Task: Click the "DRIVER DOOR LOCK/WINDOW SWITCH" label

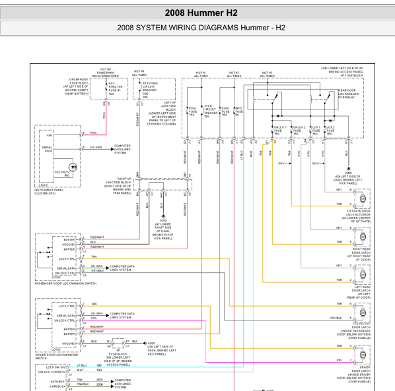Action: pyautogui.click(x=57, y=356)
